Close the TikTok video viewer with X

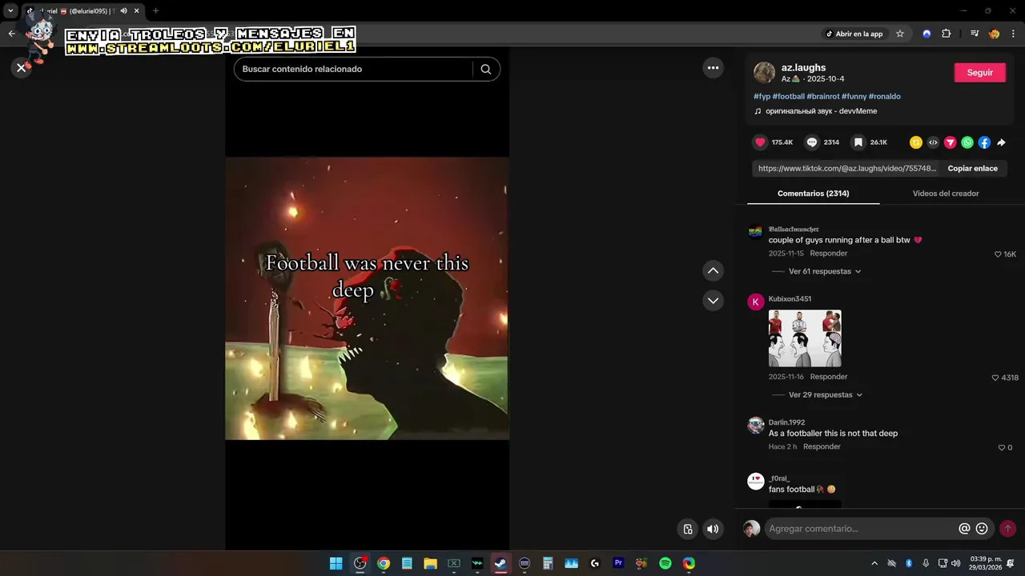(22, 68)
